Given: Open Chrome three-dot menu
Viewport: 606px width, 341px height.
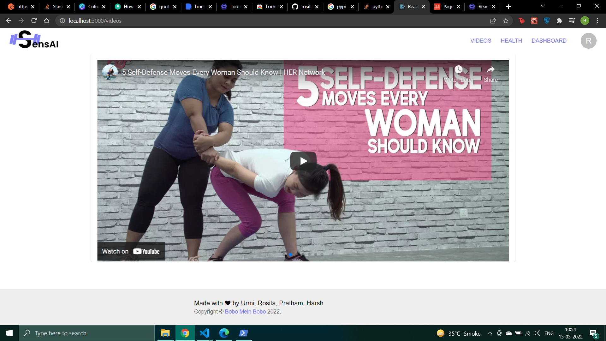Looking at the screenshot, I should [x=597, y=21].
